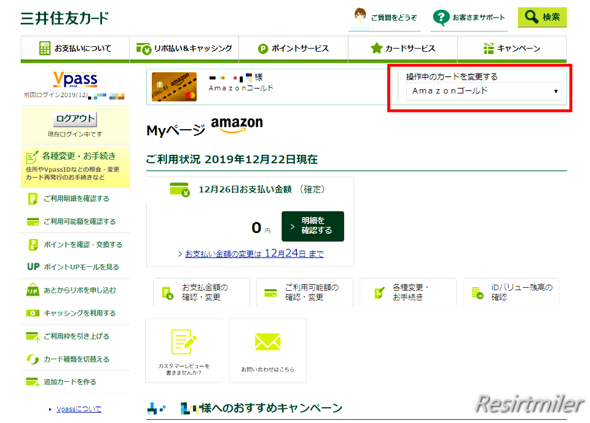This screenshot has height=423, width=590.
Task: Click the gift box icon for キャンペーン
Action: (489, 48)
